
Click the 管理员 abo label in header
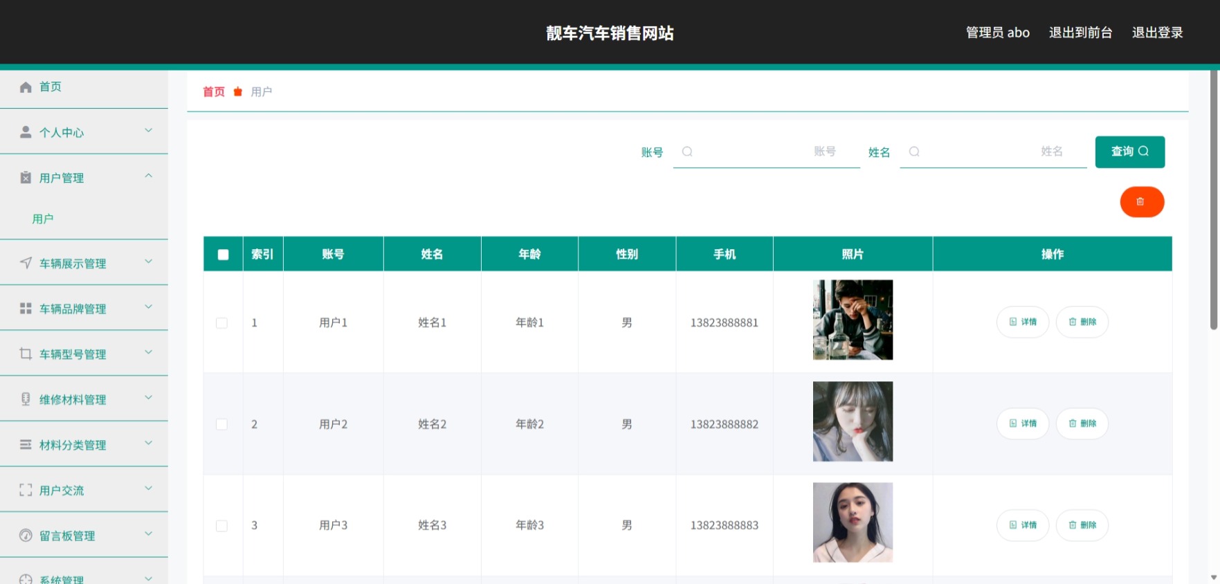(x=997, y=33)
